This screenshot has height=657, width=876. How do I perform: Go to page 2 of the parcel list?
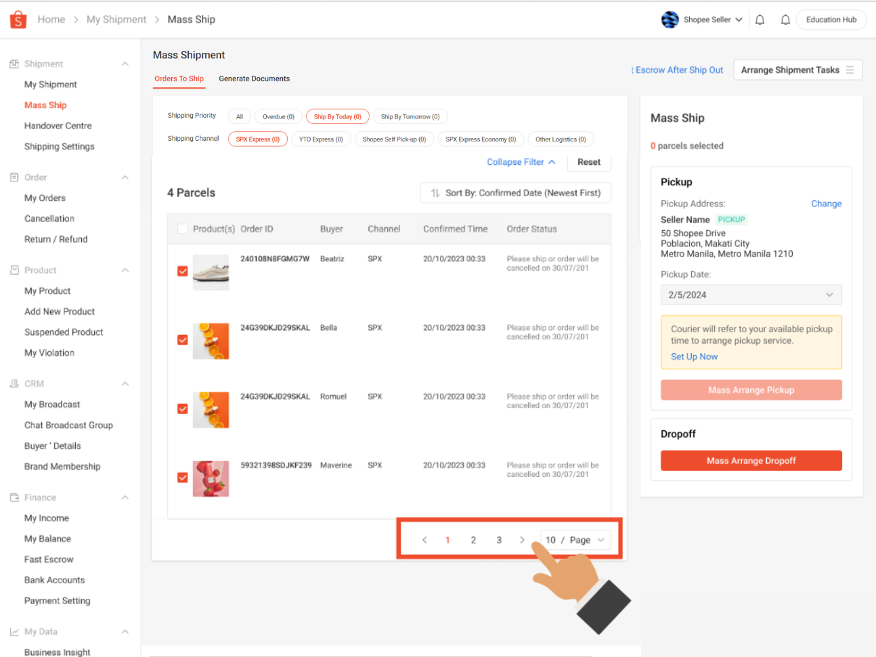tap(473, 540)
